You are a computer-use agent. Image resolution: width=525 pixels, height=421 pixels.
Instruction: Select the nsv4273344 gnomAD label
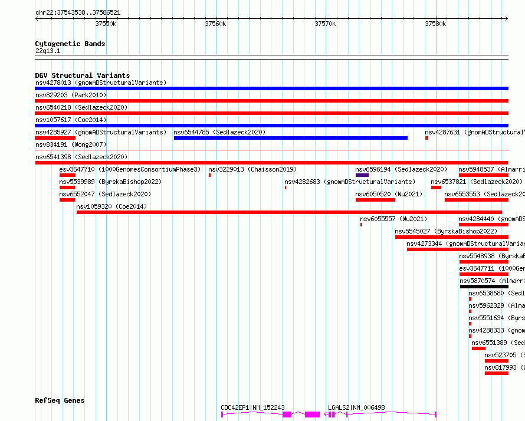(x=466, y=244)
